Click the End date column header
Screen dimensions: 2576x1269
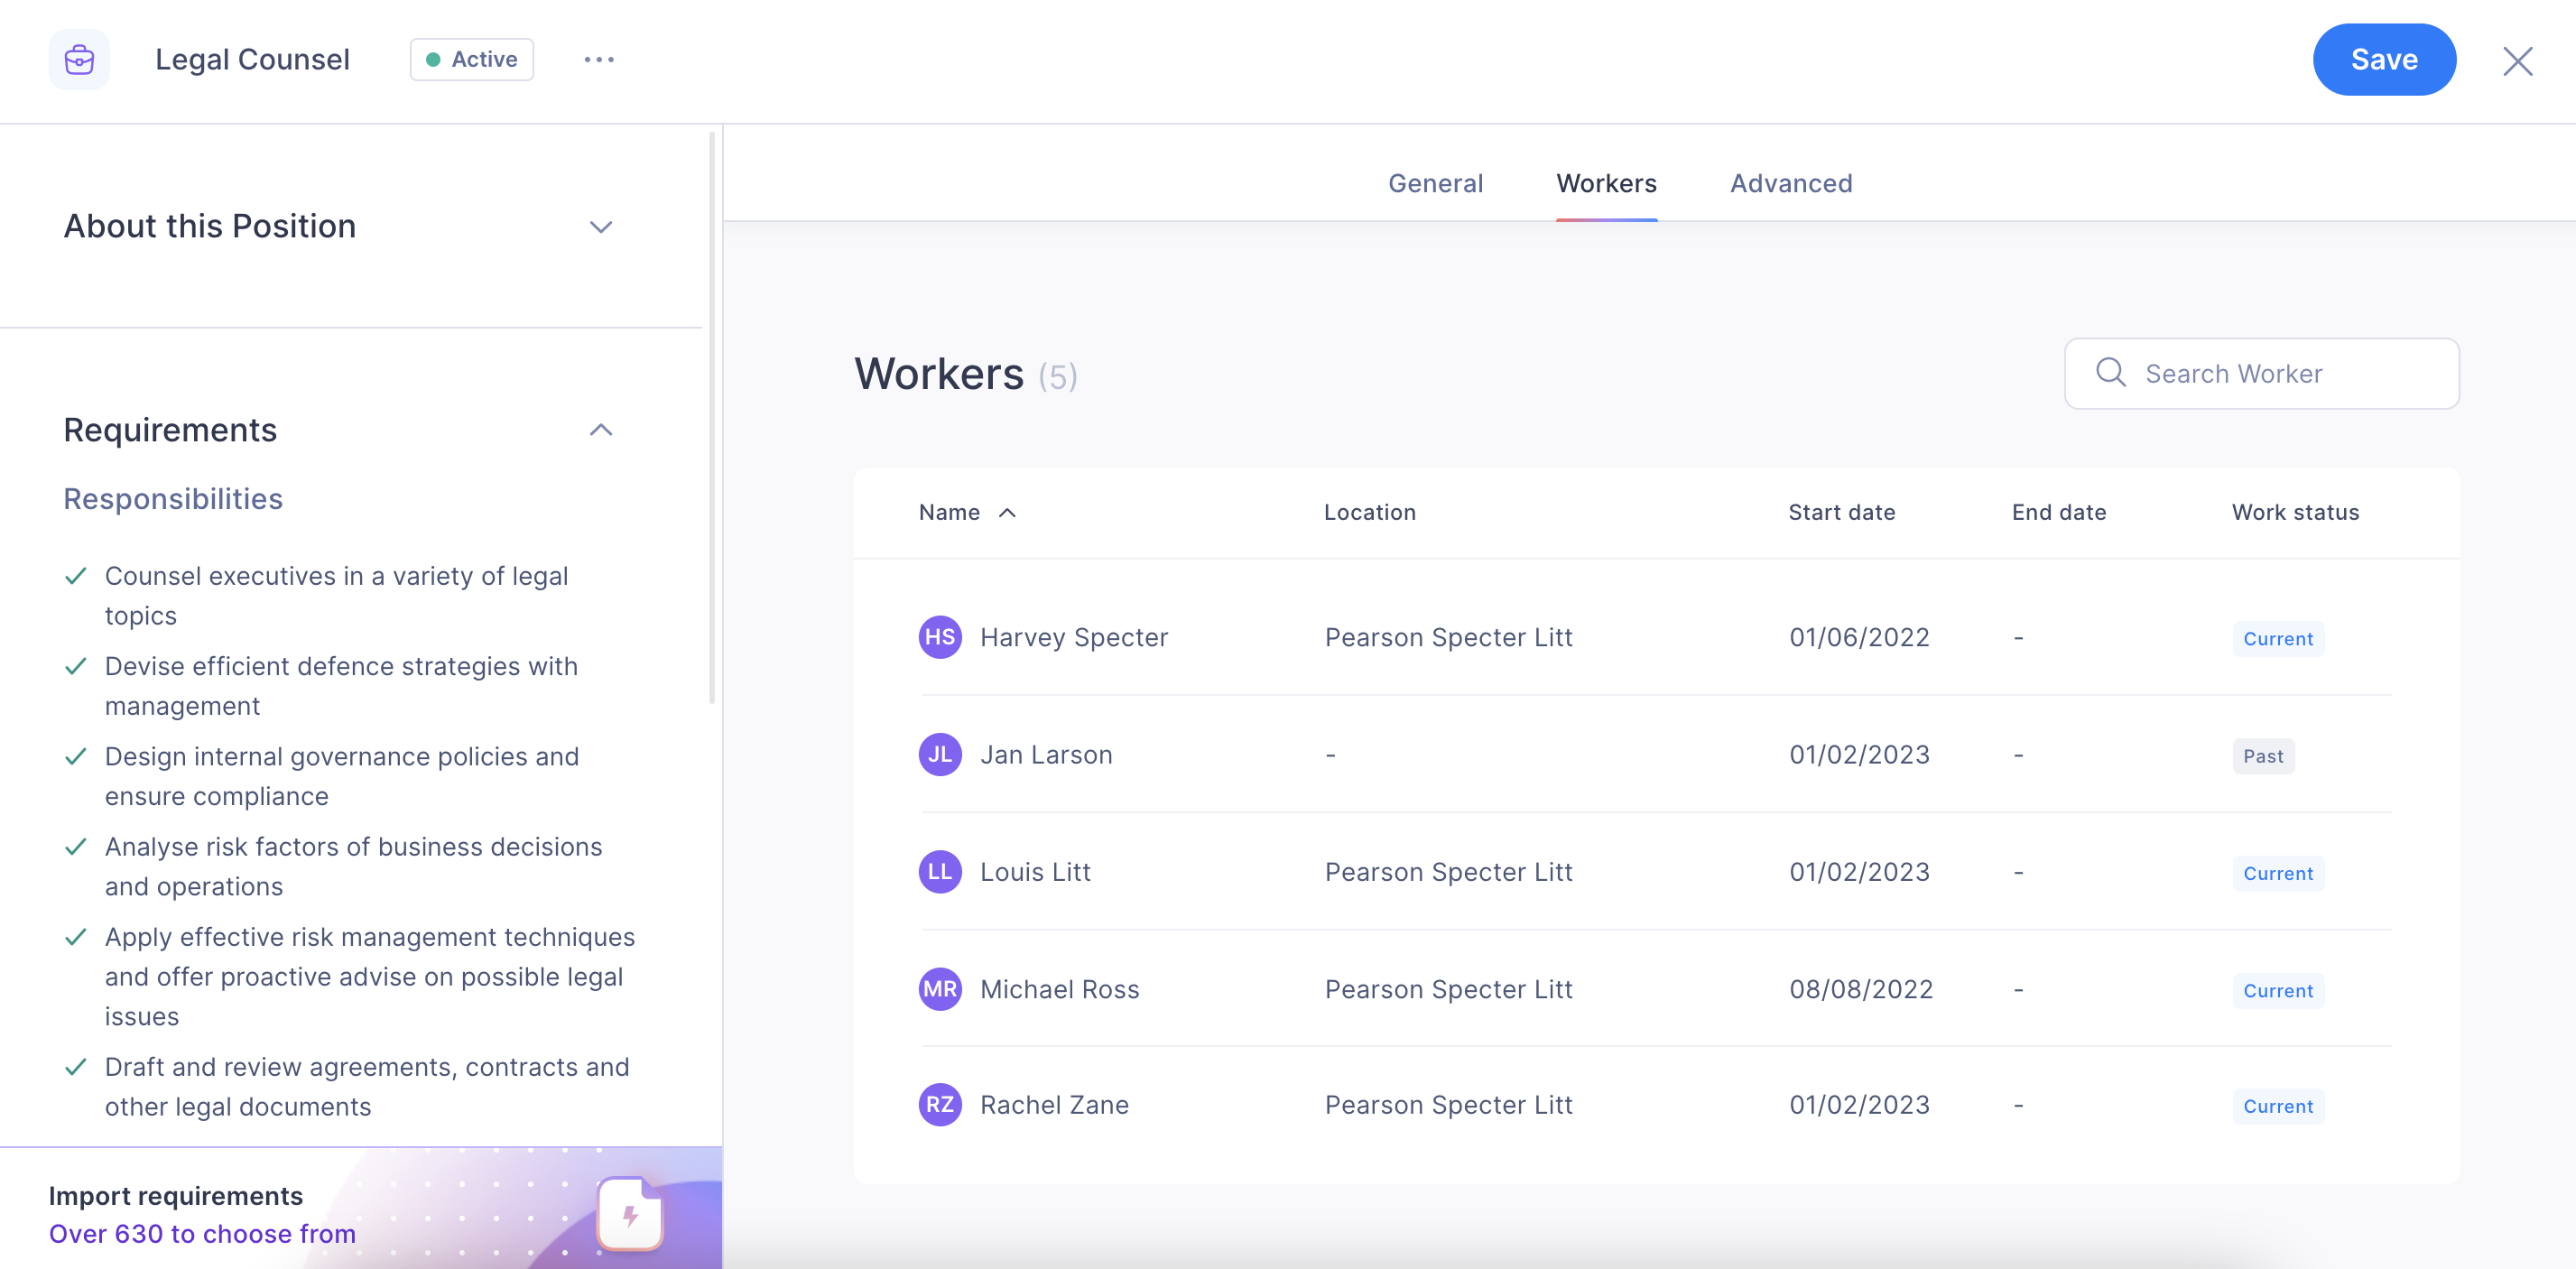pos(2058,513)
